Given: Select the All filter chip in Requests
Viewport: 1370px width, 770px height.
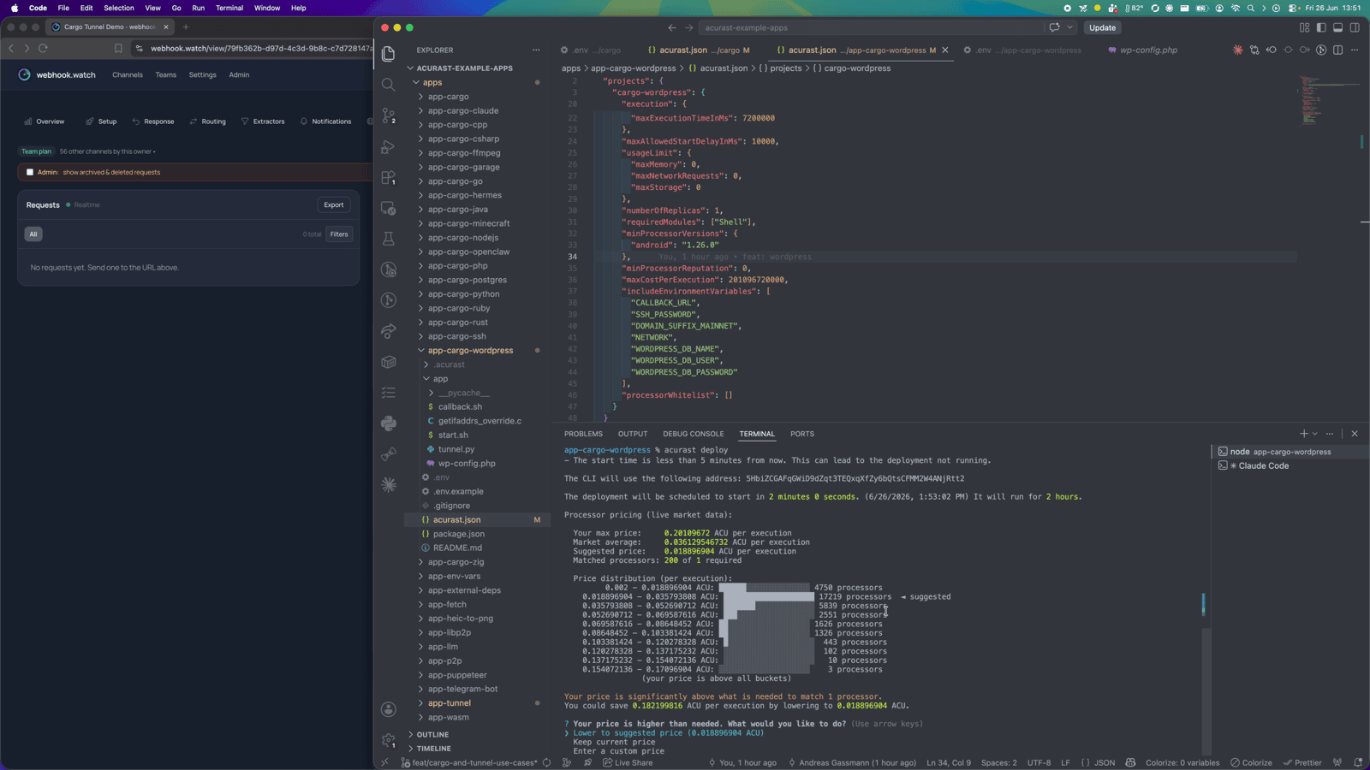Looking at the screenshot, I should pyautogui.click(x=33, y=234).
